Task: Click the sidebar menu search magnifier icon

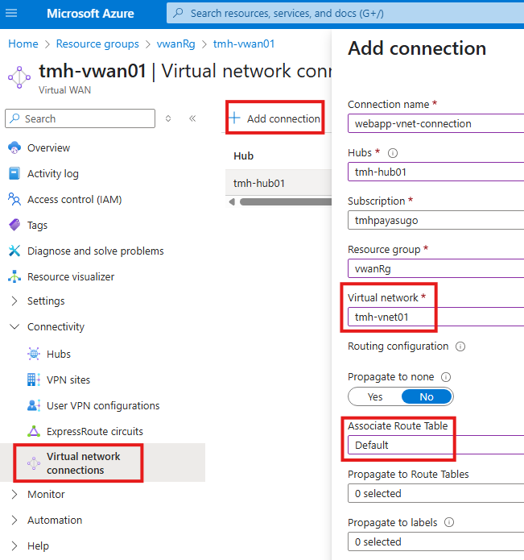Action: point(14,118)
